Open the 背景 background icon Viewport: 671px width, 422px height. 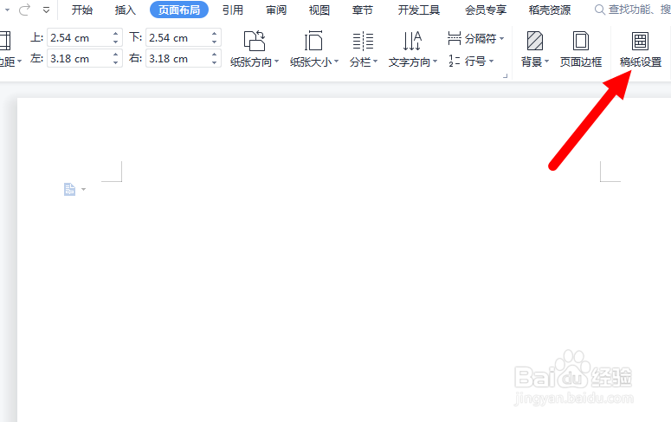[x=534, y=42]
